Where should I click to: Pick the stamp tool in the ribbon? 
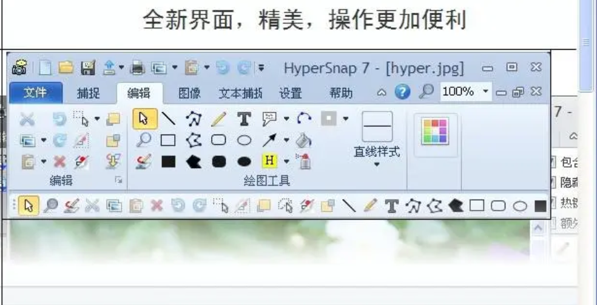144,162
